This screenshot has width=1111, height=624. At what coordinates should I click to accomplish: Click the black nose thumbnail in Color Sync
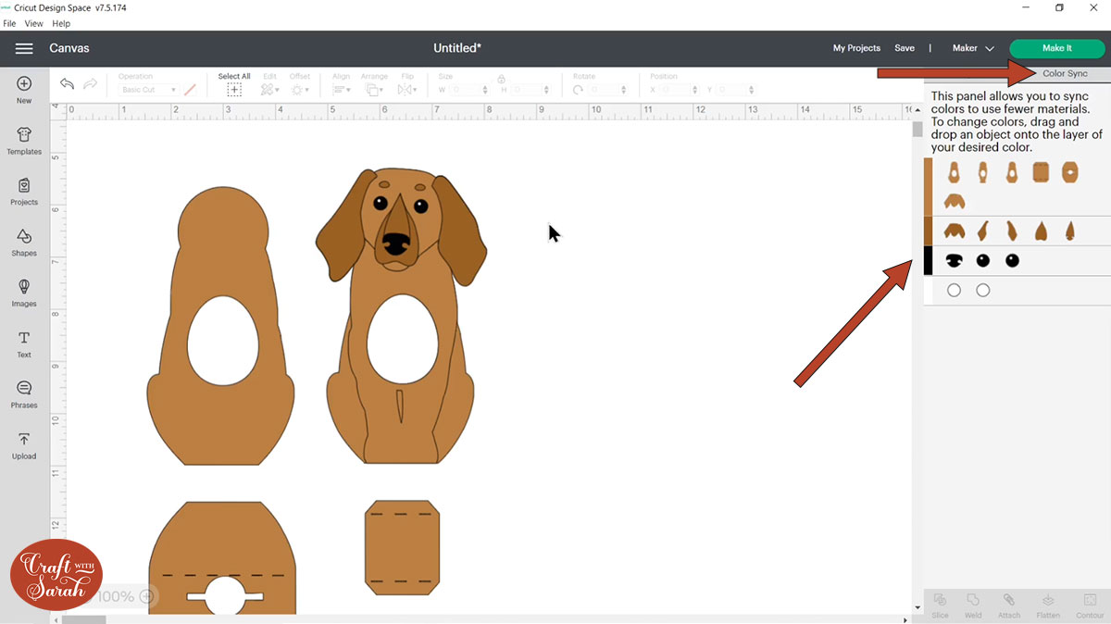[x=954, y=261]
